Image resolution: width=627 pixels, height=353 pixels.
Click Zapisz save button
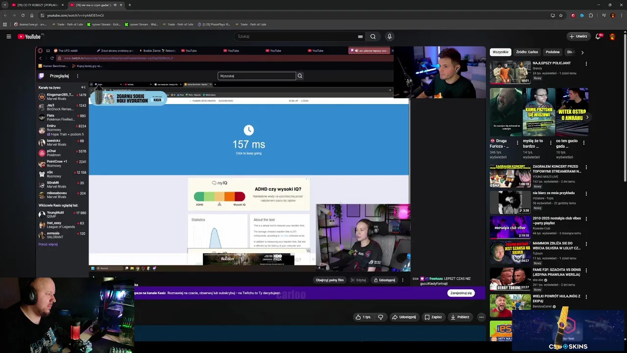tap(433, 317)
